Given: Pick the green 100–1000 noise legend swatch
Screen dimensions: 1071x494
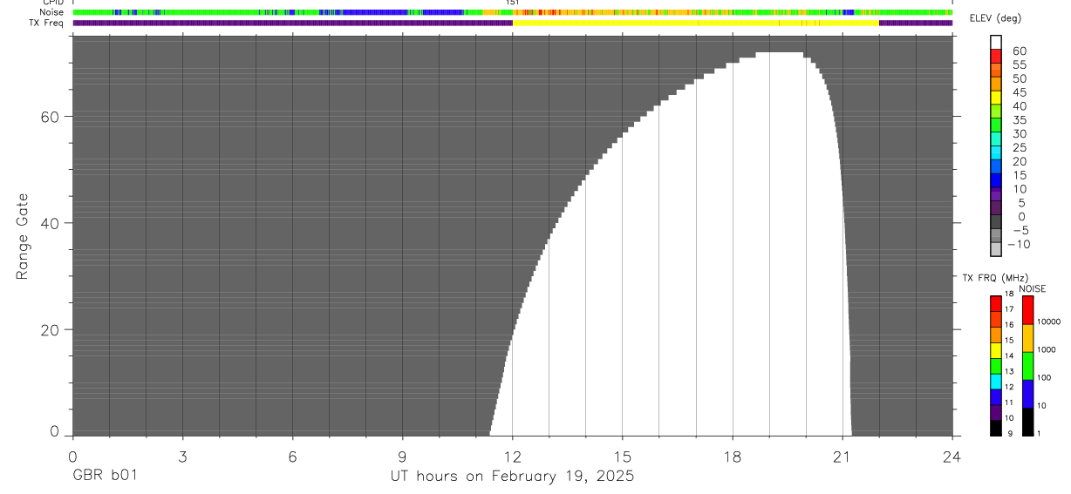Looking at the screenshot, I should tap(1027, 366).
